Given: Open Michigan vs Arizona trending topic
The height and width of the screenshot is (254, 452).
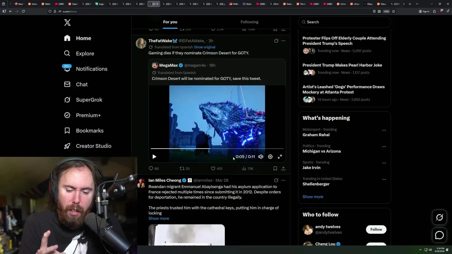Looking at the screenshot, I should pyautogui.click(x=322, y=151).
